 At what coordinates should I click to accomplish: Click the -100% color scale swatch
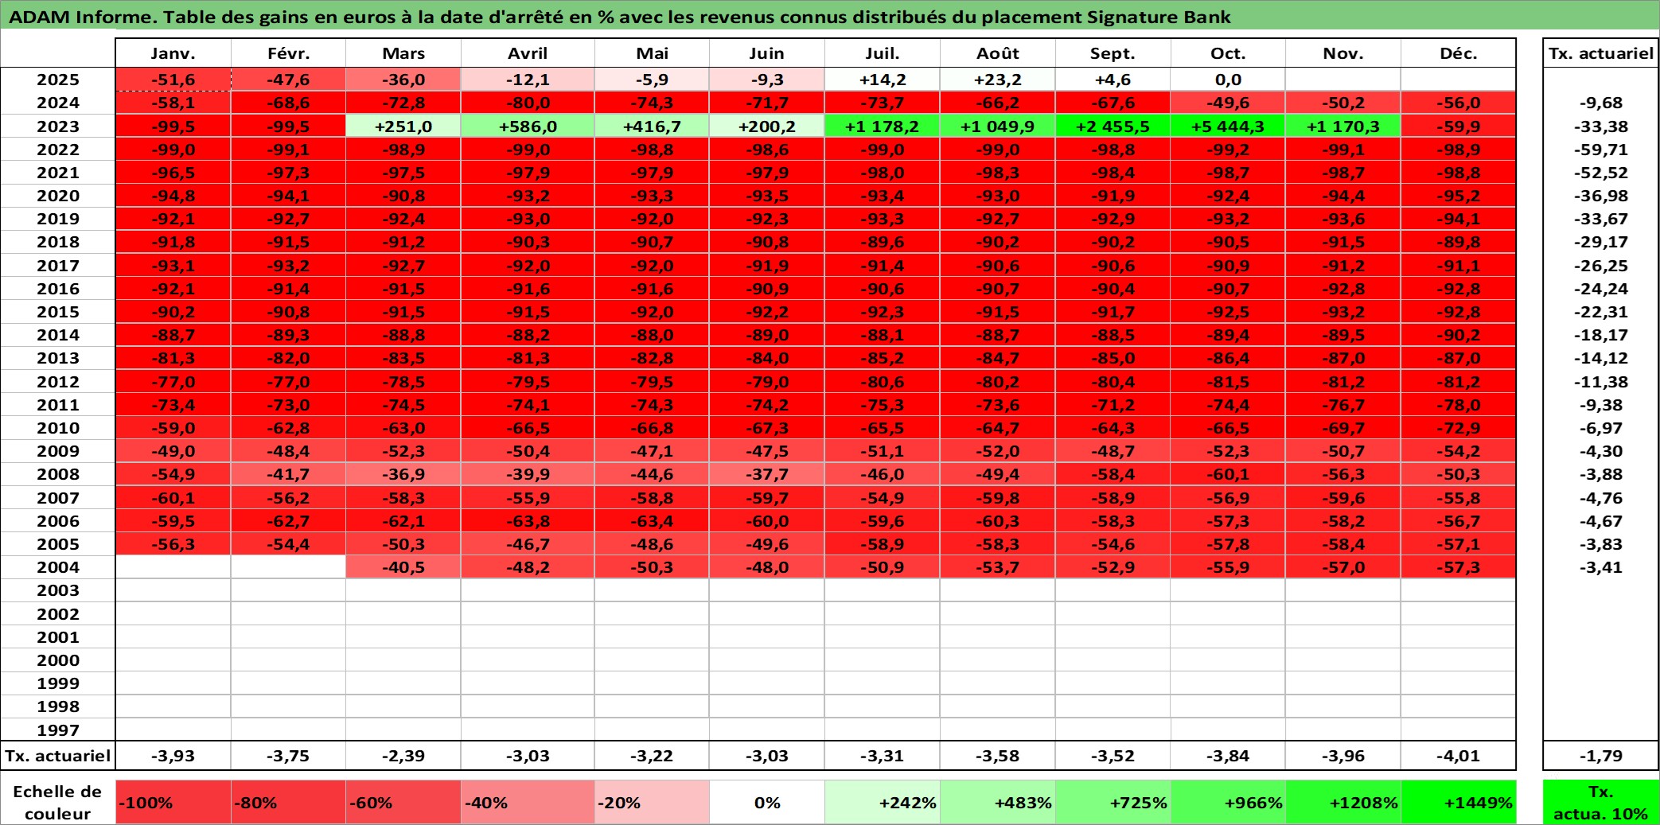click(173, 802)
